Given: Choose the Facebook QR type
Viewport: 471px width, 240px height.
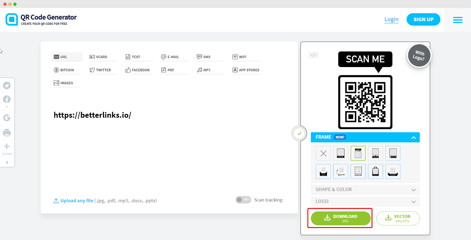Looking at the screenshot, I should [138, 70].
